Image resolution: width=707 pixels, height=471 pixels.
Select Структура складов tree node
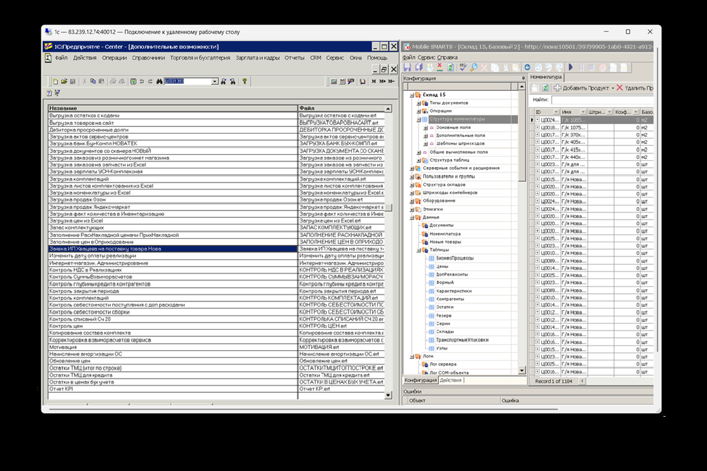[443, 185]
